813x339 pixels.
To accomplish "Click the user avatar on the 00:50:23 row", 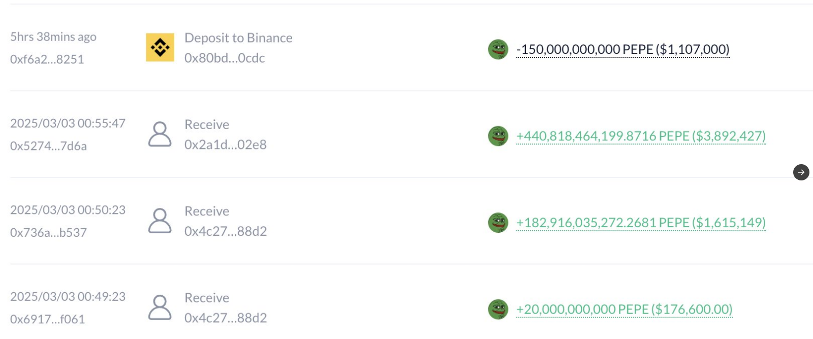I will click(x=160, y=221).
